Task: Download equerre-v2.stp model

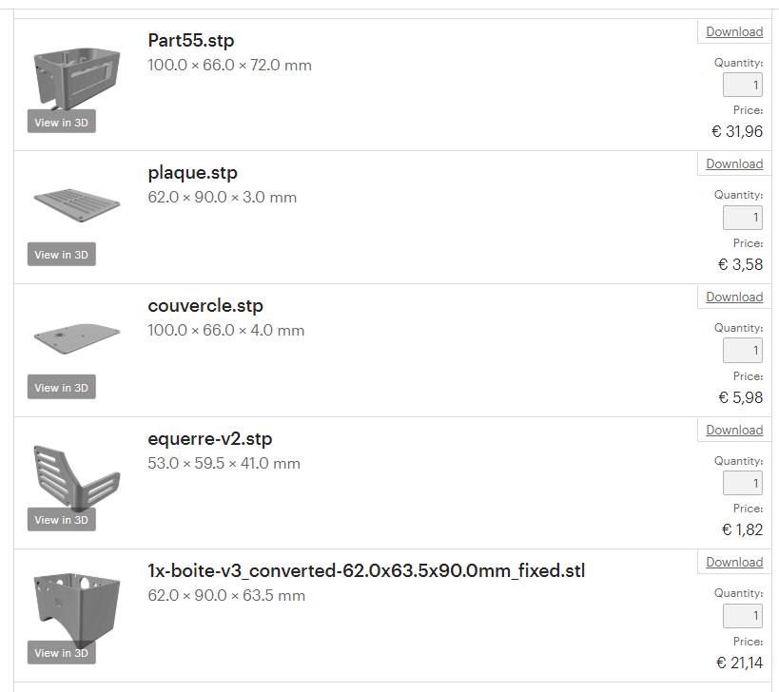Action: 734,430
